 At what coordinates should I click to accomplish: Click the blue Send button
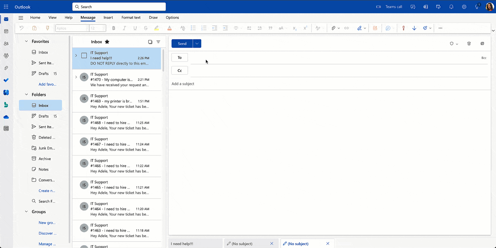pos(182,44)
